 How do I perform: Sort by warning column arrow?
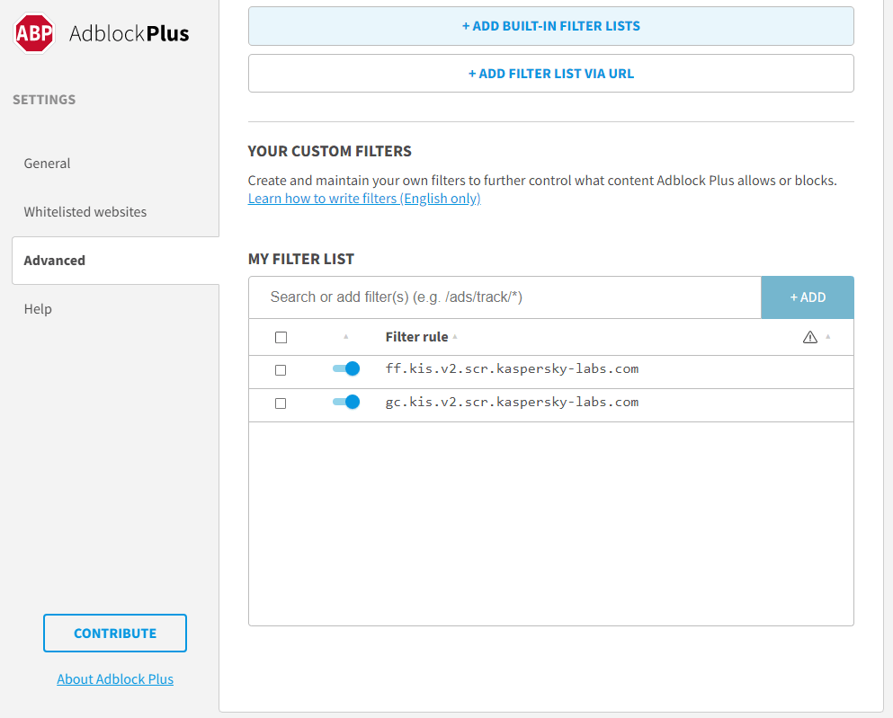pos(828,337)
